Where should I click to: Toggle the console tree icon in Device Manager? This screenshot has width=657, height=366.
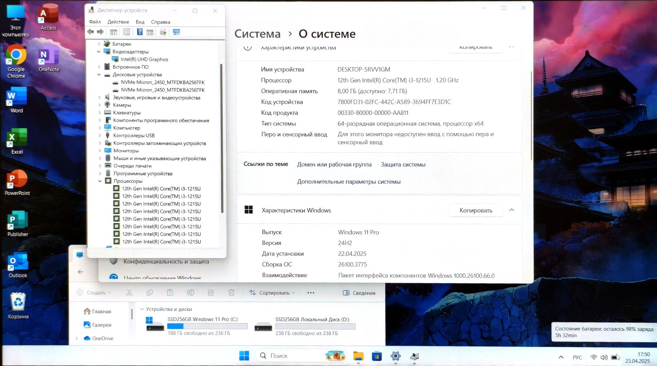point(114,32)
